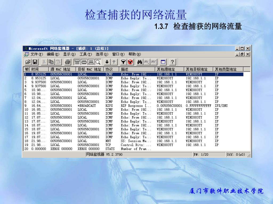Click the 描述 column header
This screenshot has width=273, height=204.
coord(137,69)
